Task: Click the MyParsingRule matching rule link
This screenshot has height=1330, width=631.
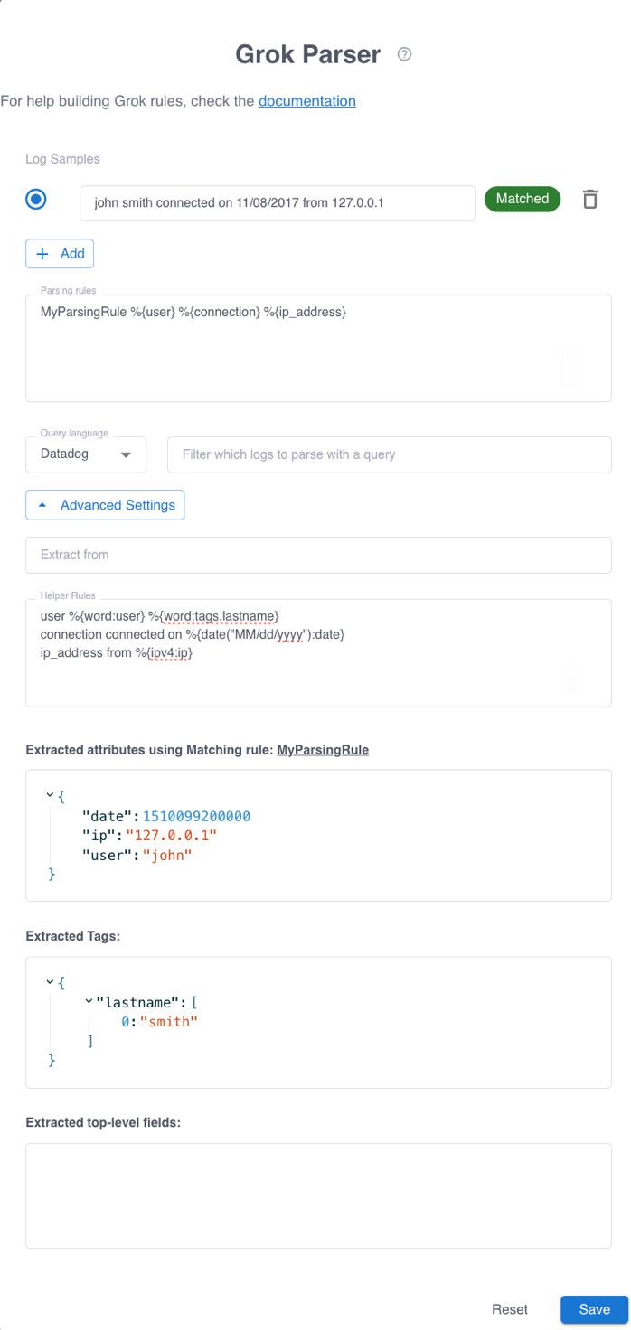Action: point(323,749)
